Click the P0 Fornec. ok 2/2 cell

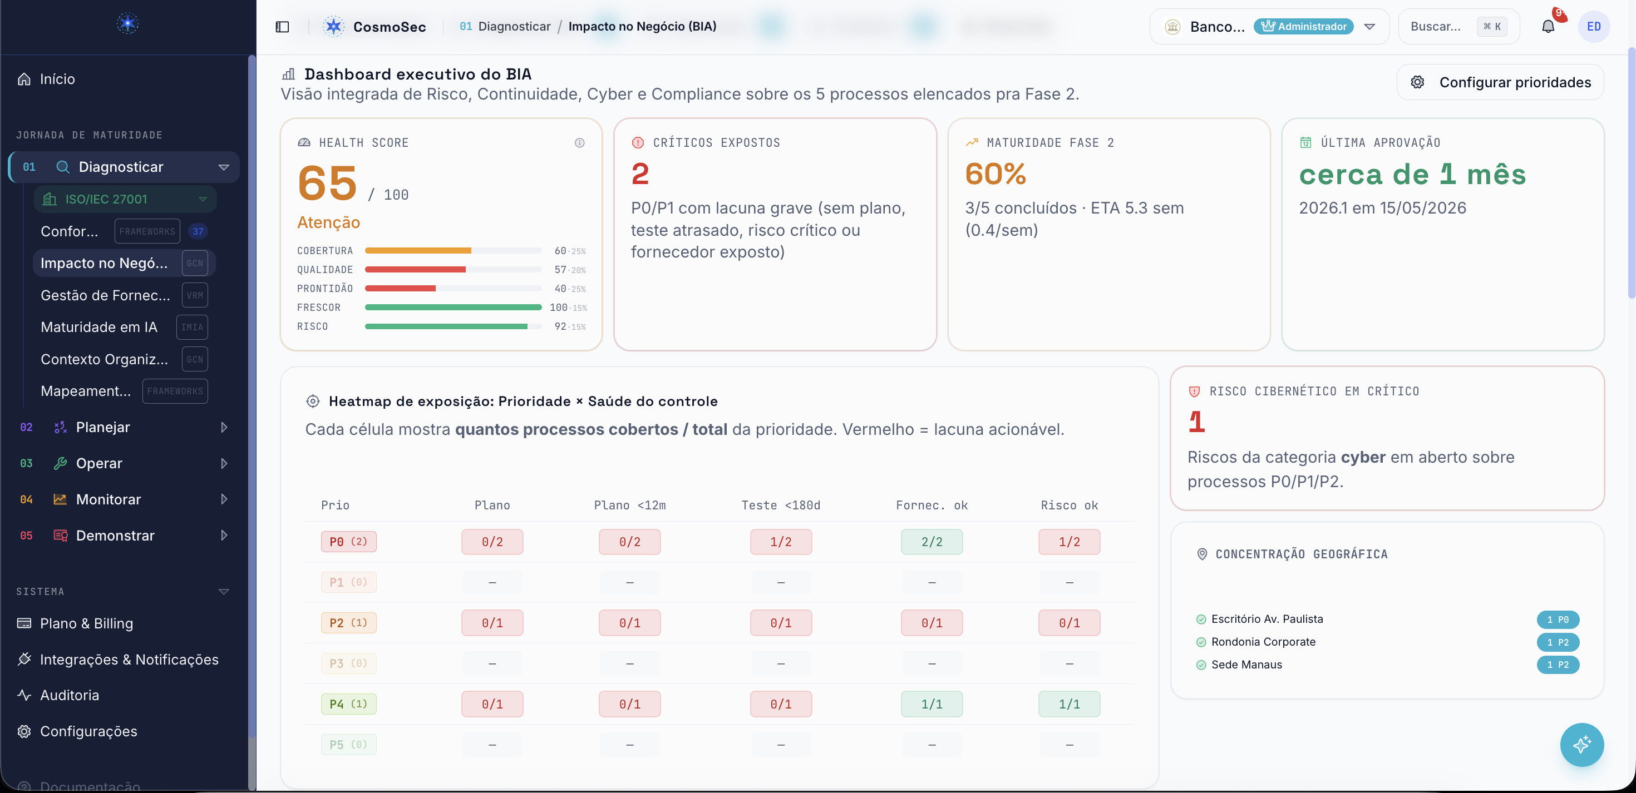pyautogui.click(x=932, y=542)
